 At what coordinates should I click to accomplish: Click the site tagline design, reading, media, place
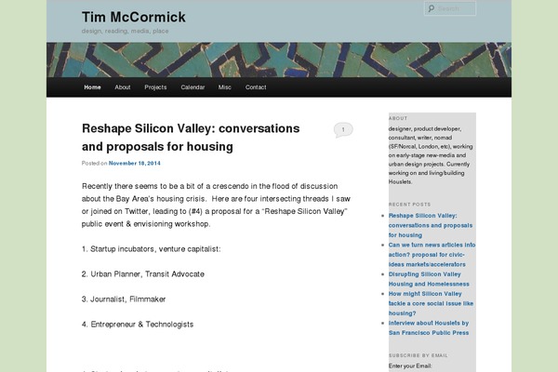click(125, 31)
